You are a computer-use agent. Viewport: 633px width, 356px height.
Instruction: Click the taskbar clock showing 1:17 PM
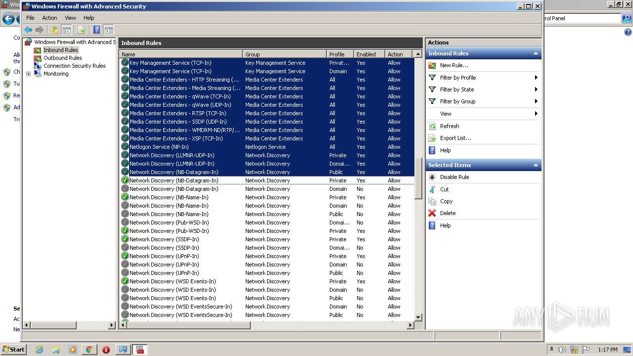coord(607,350)
